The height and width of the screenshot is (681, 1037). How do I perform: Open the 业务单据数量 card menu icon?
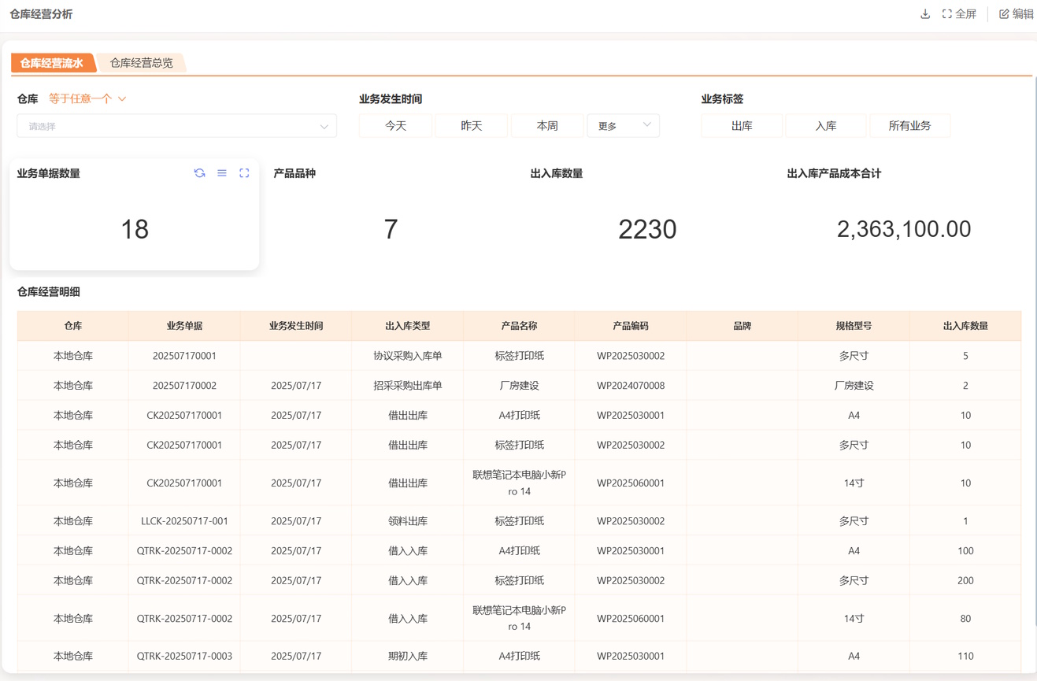[x=222, y=173]
